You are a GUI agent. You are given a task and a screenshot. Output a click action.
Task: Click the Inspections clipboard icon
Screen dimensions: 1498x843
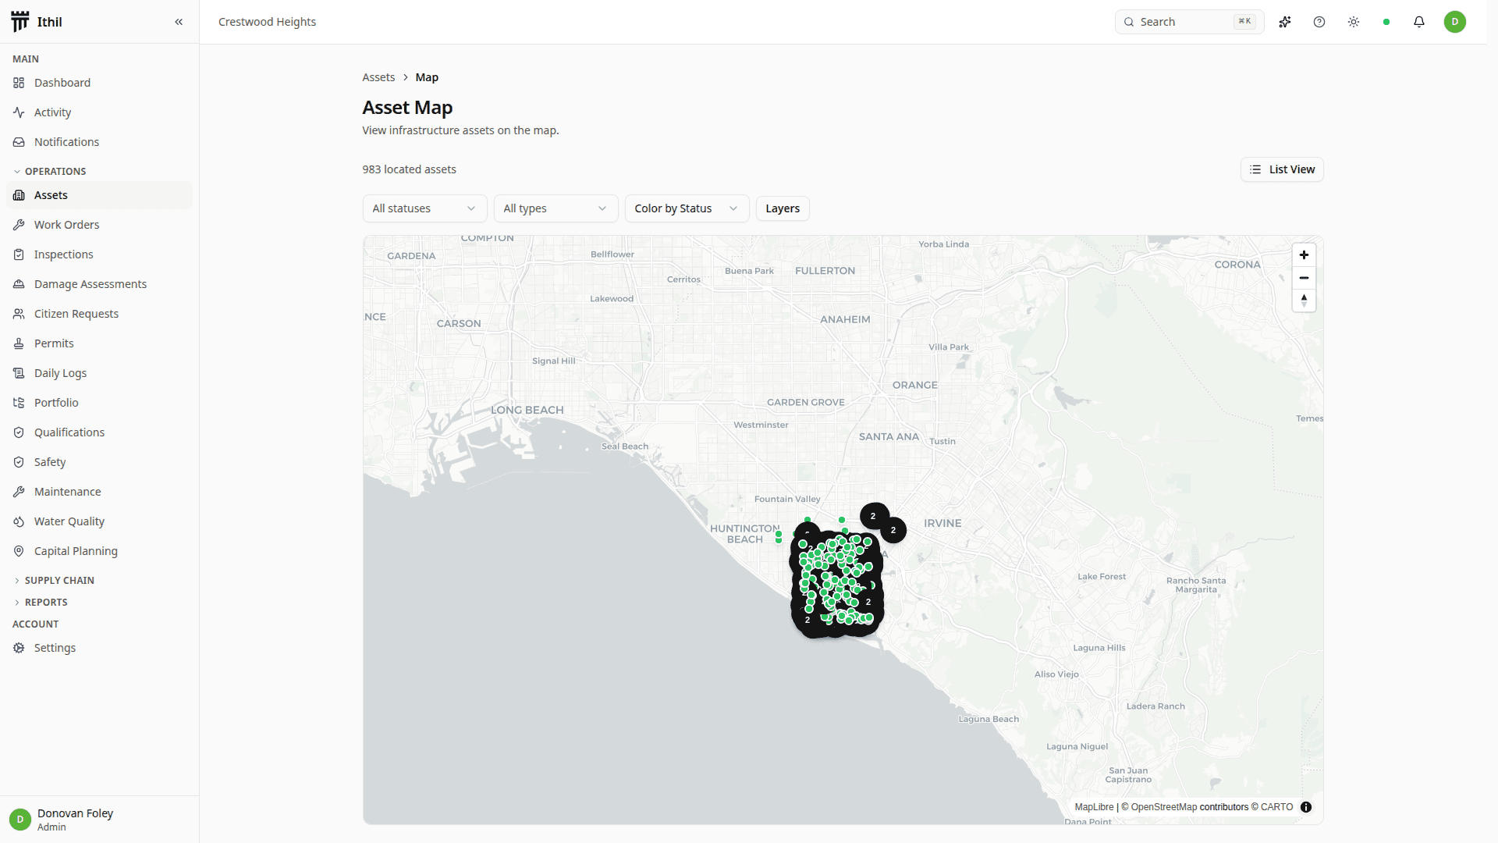19,254
